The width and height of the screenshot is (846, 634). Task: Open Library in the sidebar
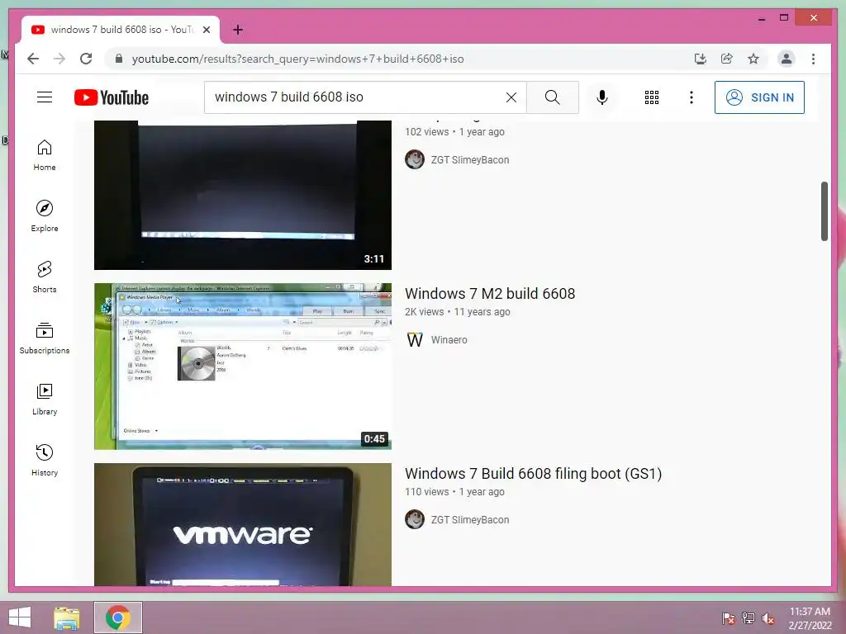point(45,400)
